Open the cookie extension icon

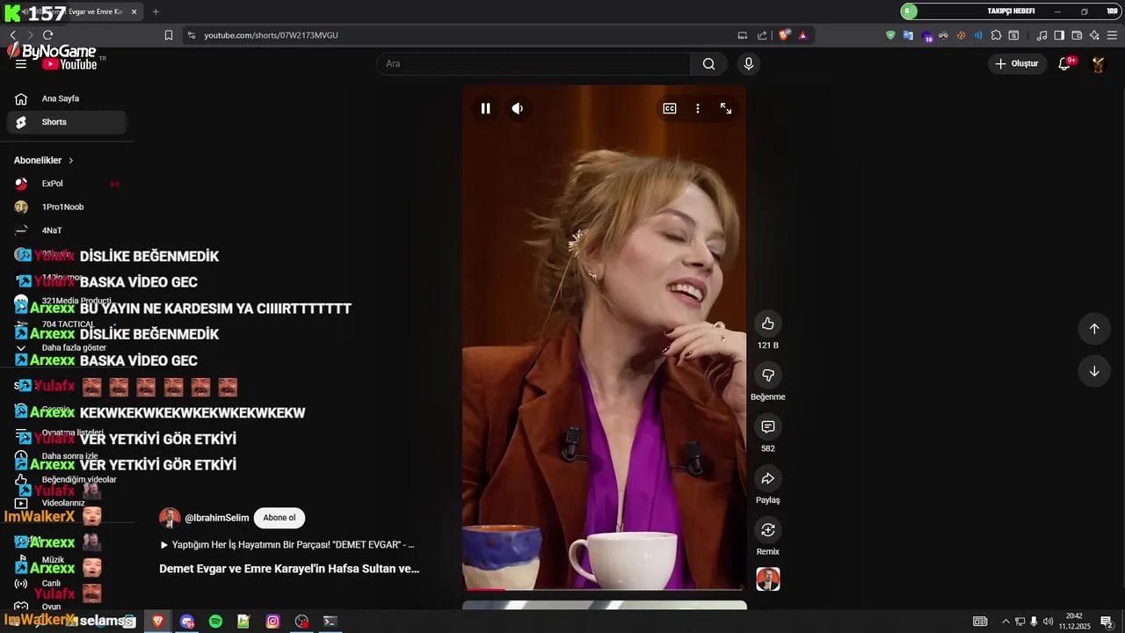pyautogui.click(x=961, y=35)
